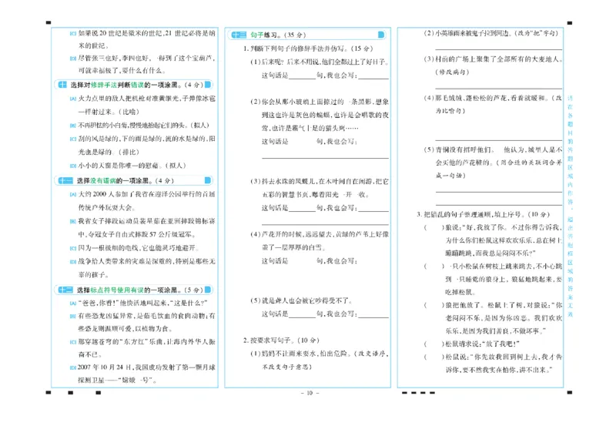Screen dimensions: 616x436
Task: Click blue end marker of 选择没有语病 header
Action: [208, 180]
